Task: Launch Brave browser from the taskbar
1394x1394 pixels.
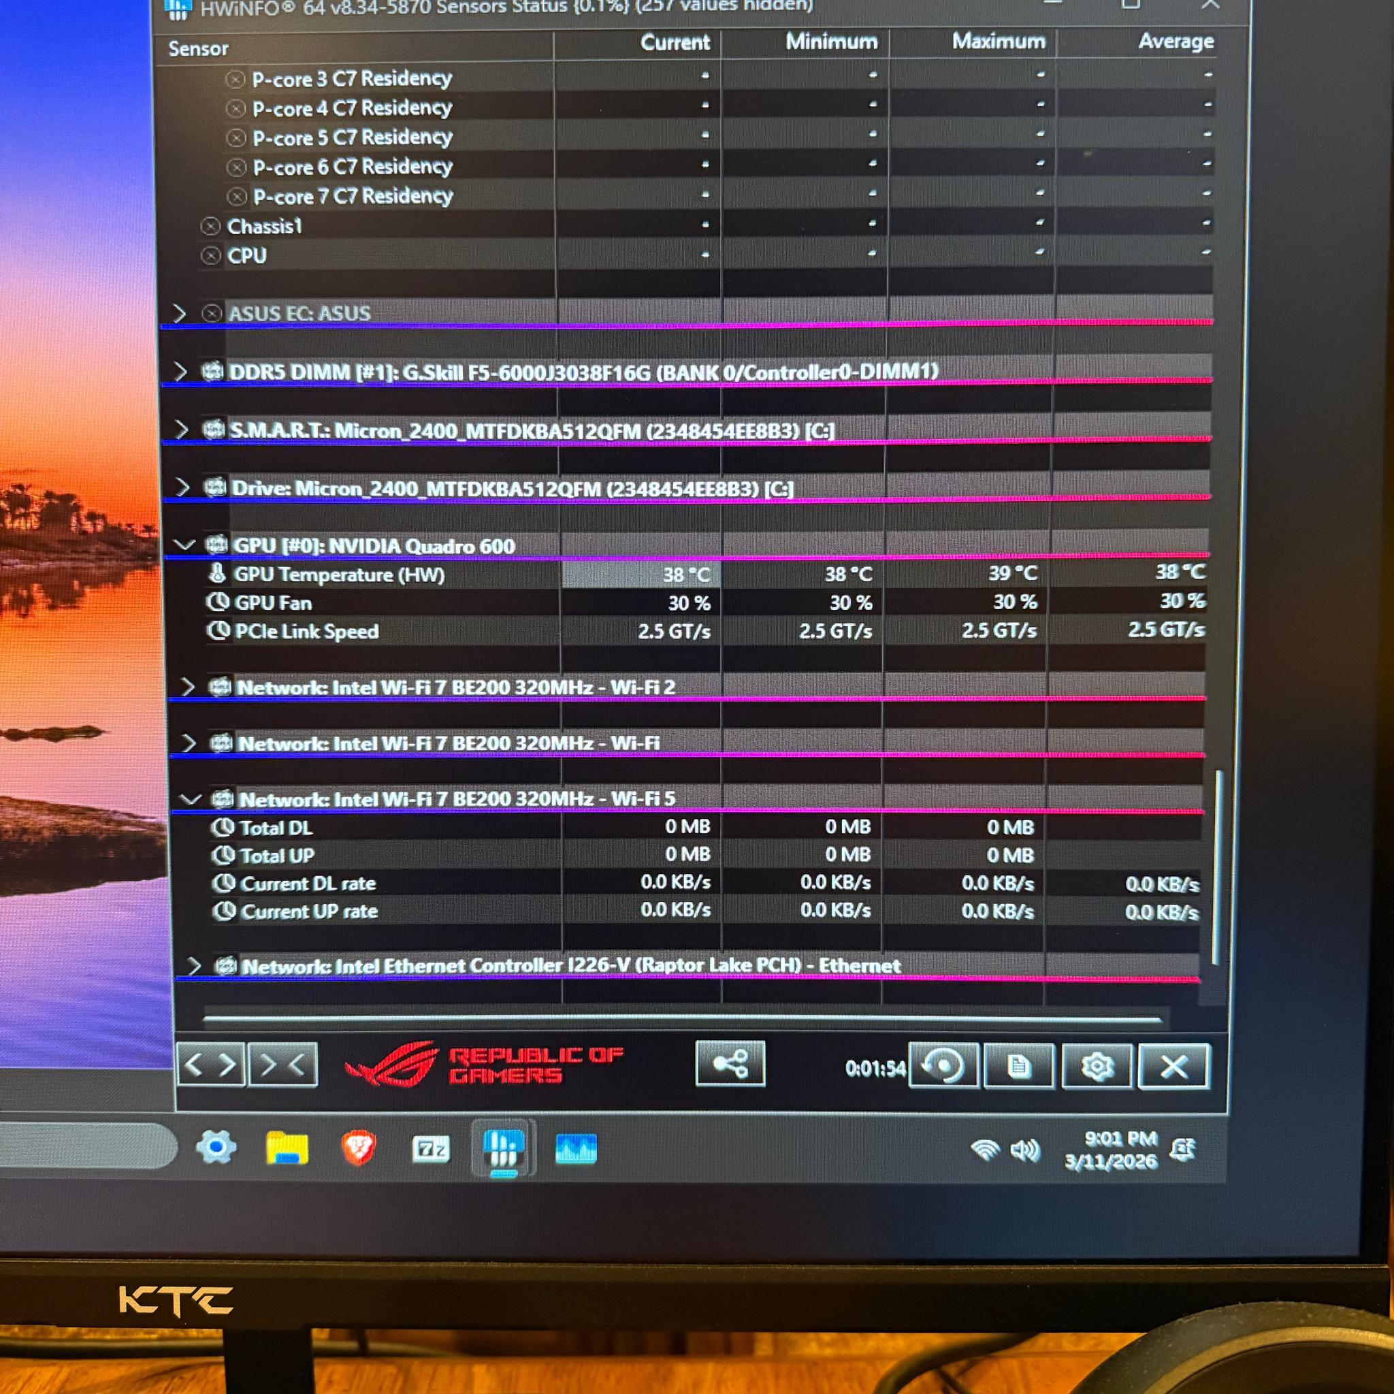Action: point(359,1148)
